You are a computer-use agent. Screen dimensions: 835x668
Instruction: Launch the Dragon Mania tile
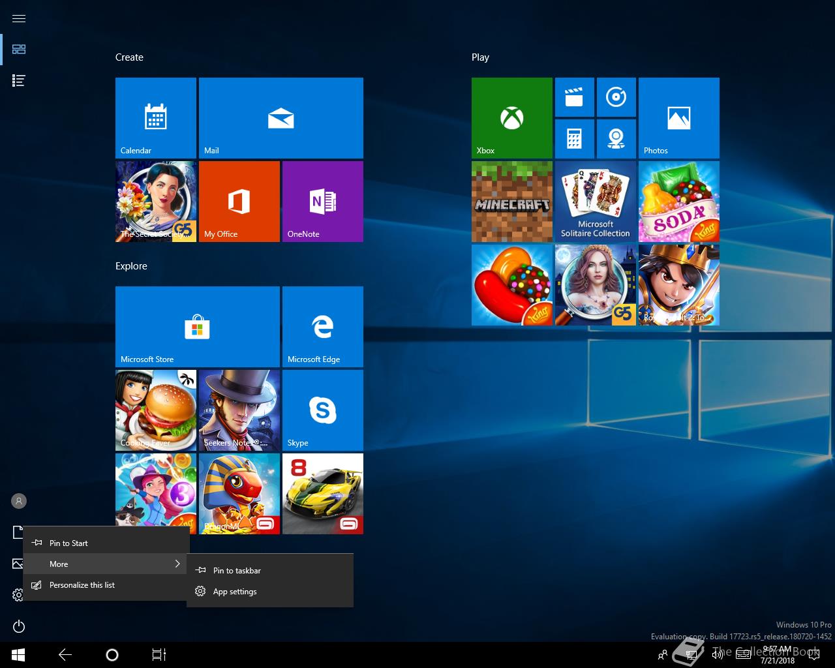tap(239, 494)
